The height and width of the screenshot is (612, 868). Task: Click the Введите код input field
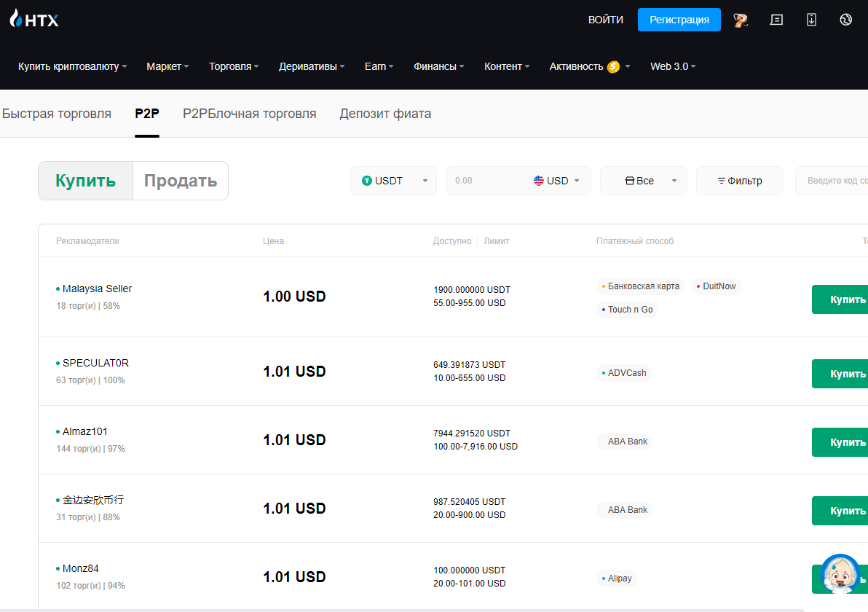(832, 181)
